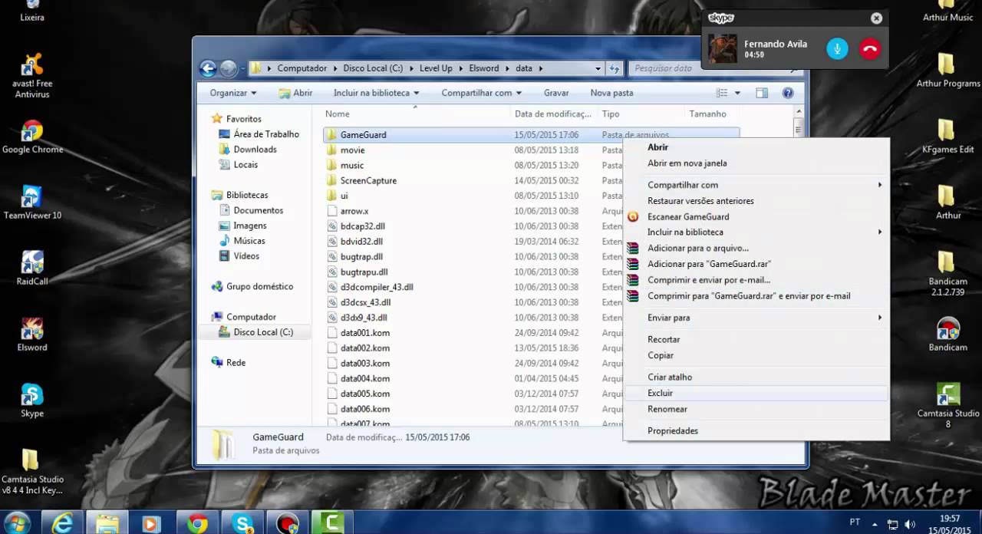Screen dimensions: 982x534
Task: Refresh the folder address bar
Action: [614, 68]
